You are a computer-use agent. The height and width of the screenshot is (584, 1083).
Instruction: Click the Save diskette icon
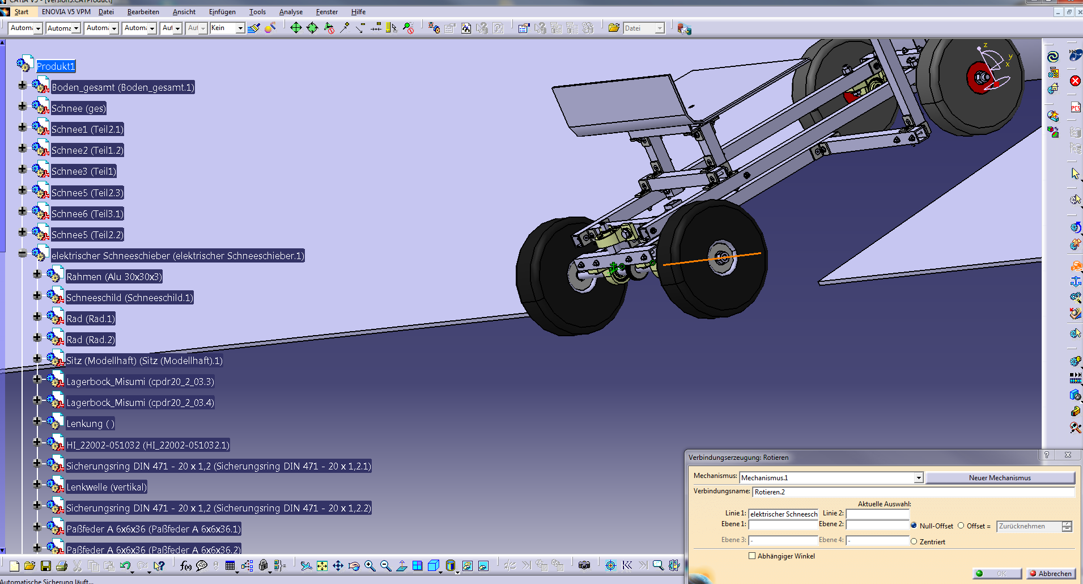point(46,566)
